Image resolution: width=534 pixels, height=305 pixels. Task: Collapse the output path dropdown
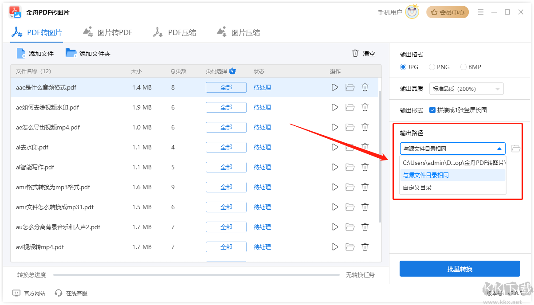(499, 149)
